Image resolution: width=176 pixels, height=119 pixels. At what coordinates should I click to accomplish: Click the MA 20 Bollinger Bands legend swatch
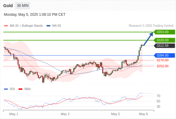coord(6,26)
